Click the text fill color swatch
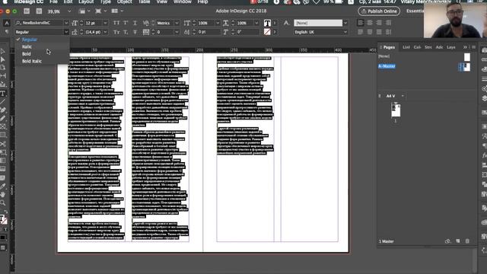The image size is (487, 274). coord(267,23)
